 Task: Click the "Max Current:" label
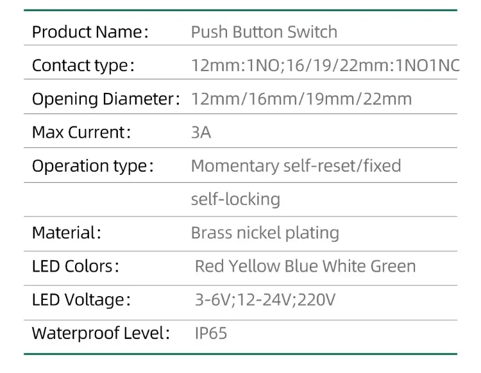pyautogui.click(x=81, y=133)
